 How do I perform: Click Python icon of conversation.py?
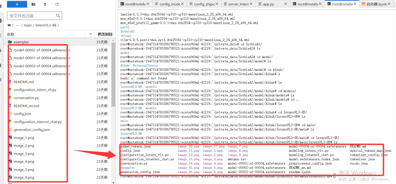[10, 97]
